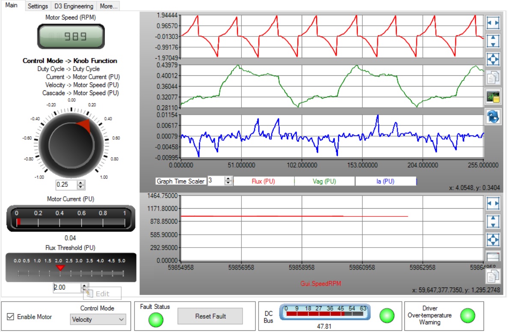Image resolution: width=508 pixels, height=332 pixels.
Task: Click the green waveform scope icon
Action: tap(493, 97)
